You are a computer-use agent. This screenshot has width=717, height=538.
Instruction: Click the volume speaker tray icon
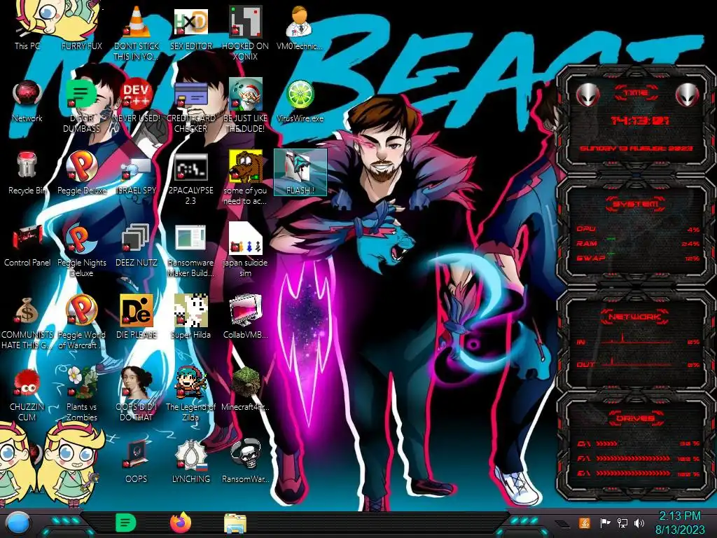coord(639,523)
